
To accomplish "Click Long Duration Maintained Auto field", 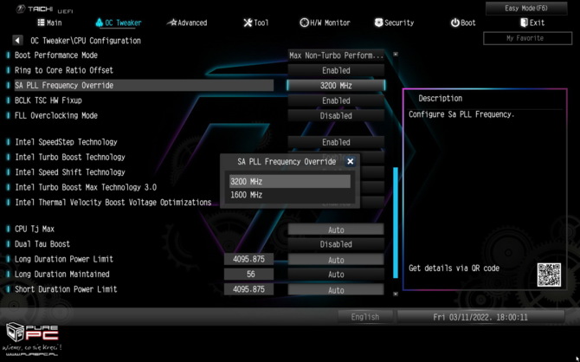I will coord(336,275).
